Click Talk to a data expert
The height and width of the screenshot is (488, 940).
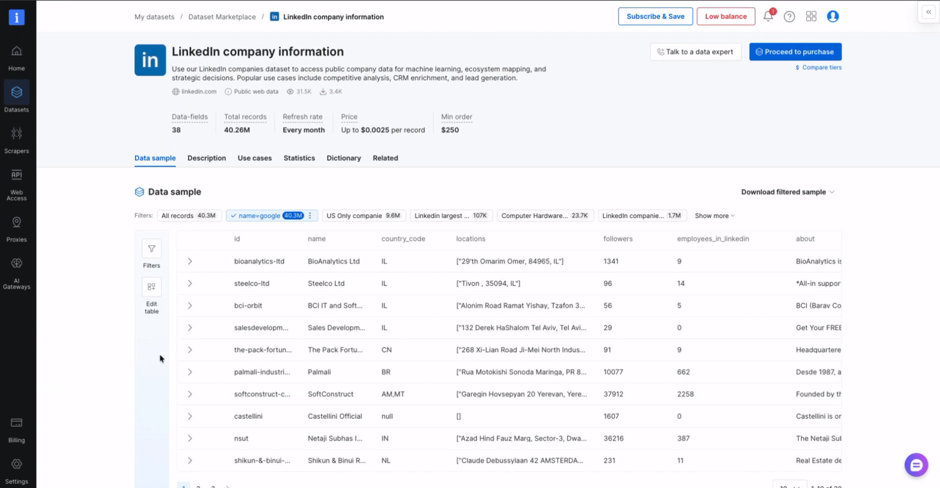(696, 52)
